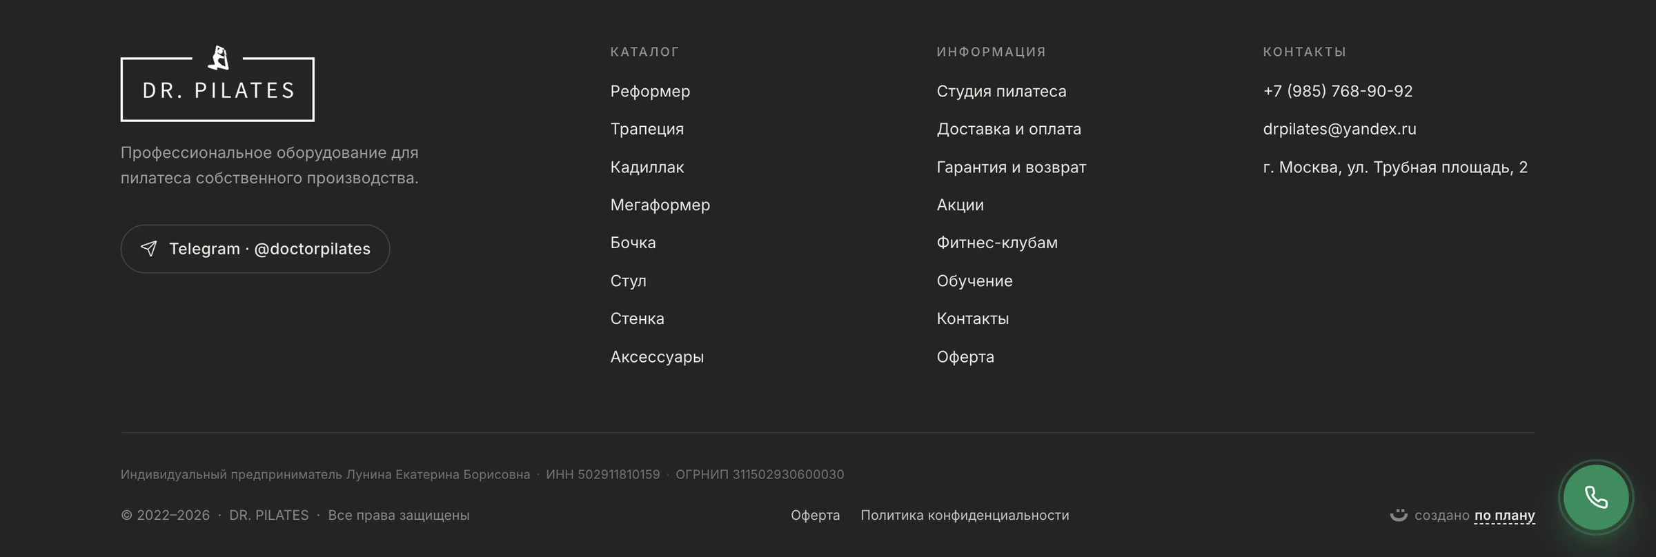Viewport: 1656px width, 557px height.
Task: Click the DR. PILATES logo
Action: pos(217,83)
